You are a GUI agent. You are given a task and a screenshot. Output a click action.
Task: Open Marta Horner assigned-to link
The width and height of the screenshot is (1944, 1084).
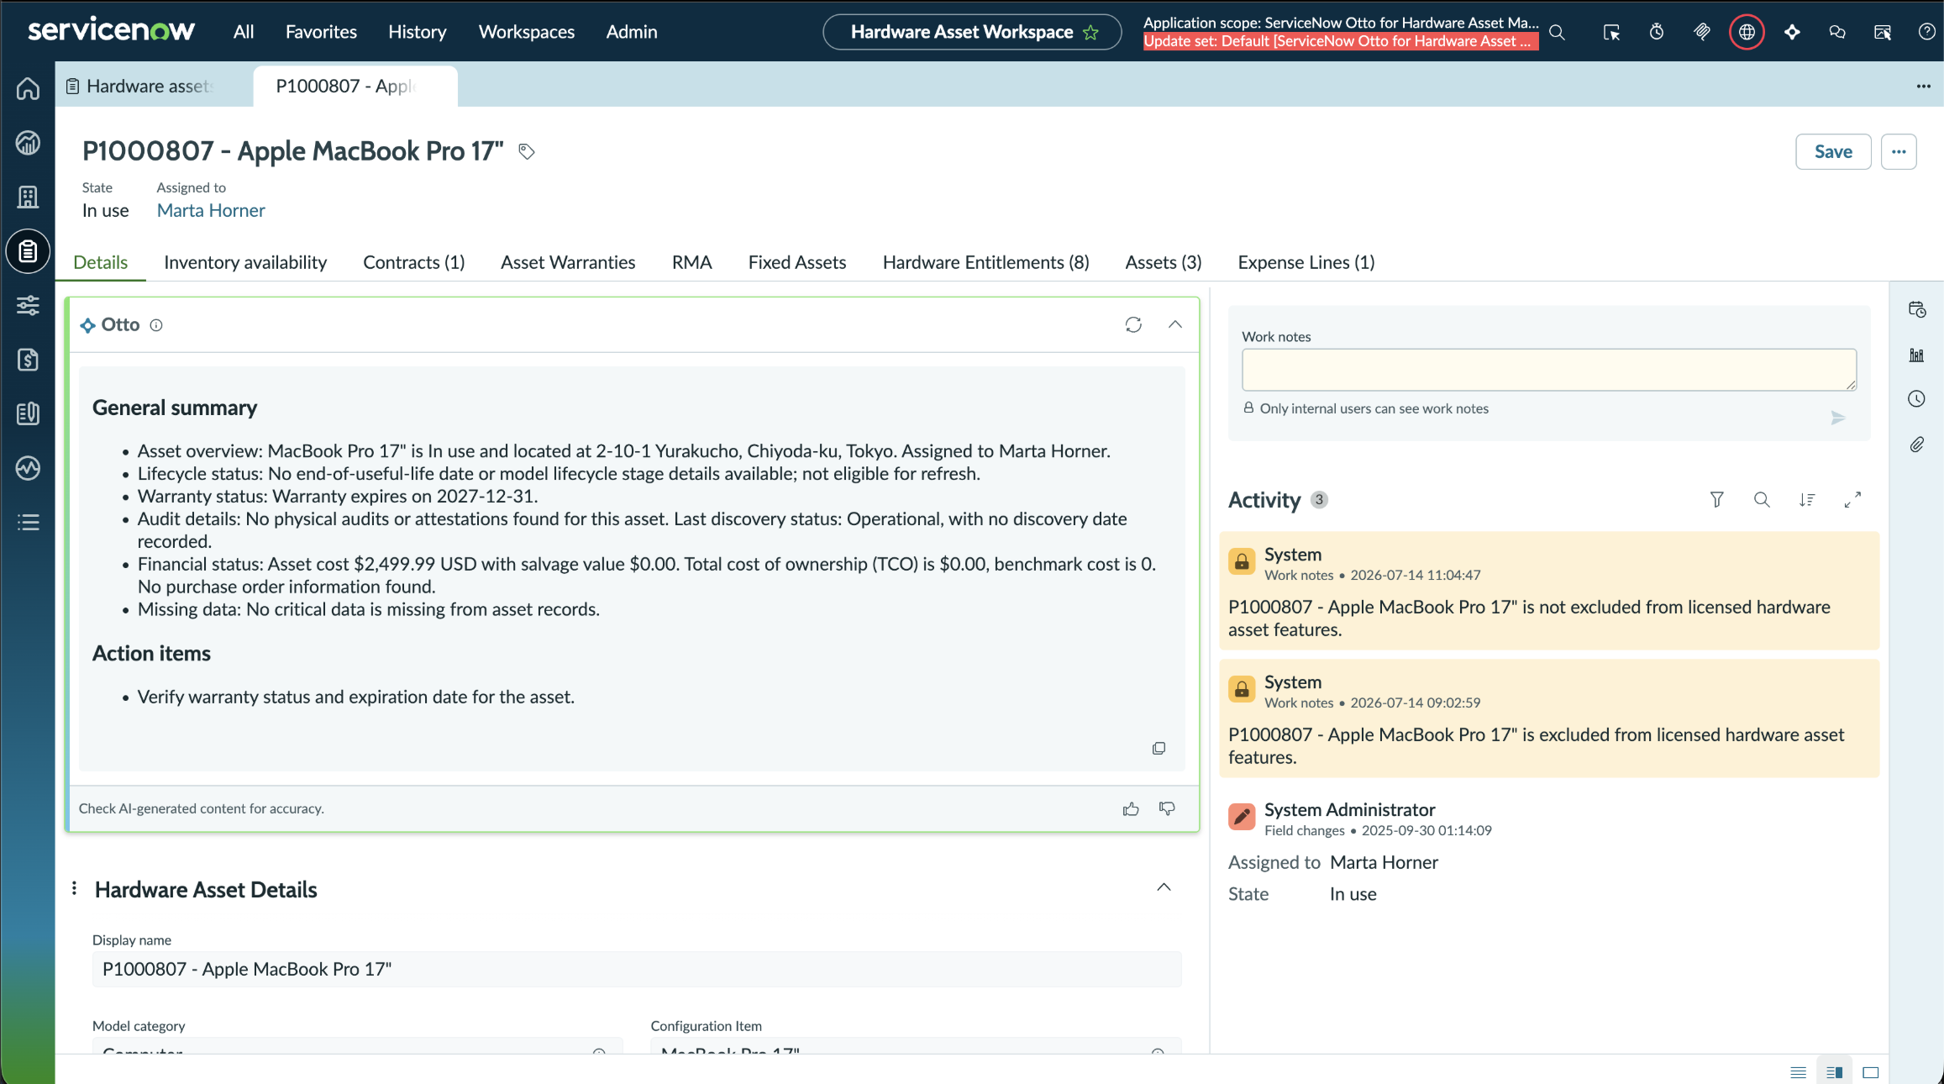point(211,210)
